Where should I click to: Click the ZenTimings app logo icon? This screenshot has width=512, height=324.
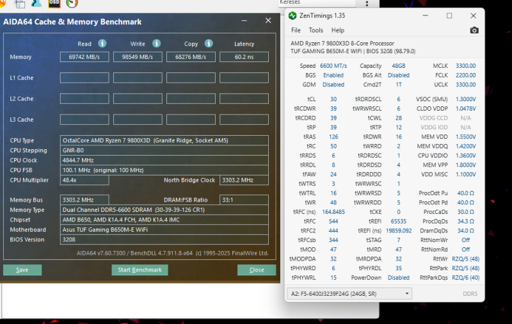tap(292, 15)
